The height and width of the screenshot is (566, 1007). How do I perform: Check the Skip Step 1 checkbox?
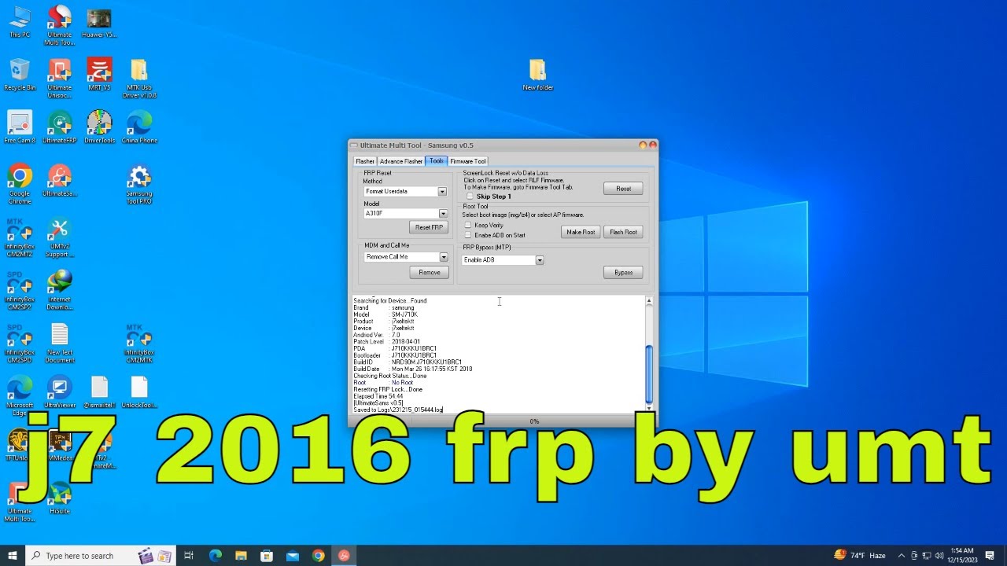tap(470, 197)
